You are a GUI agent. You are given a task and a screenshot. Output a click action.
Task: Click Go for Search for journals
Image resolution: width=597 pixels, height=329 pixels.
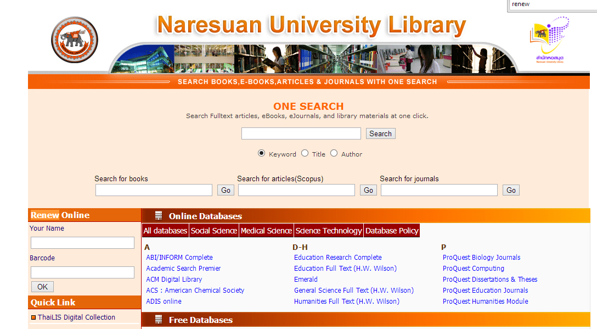pyautogui.click(x=511, y=190)
